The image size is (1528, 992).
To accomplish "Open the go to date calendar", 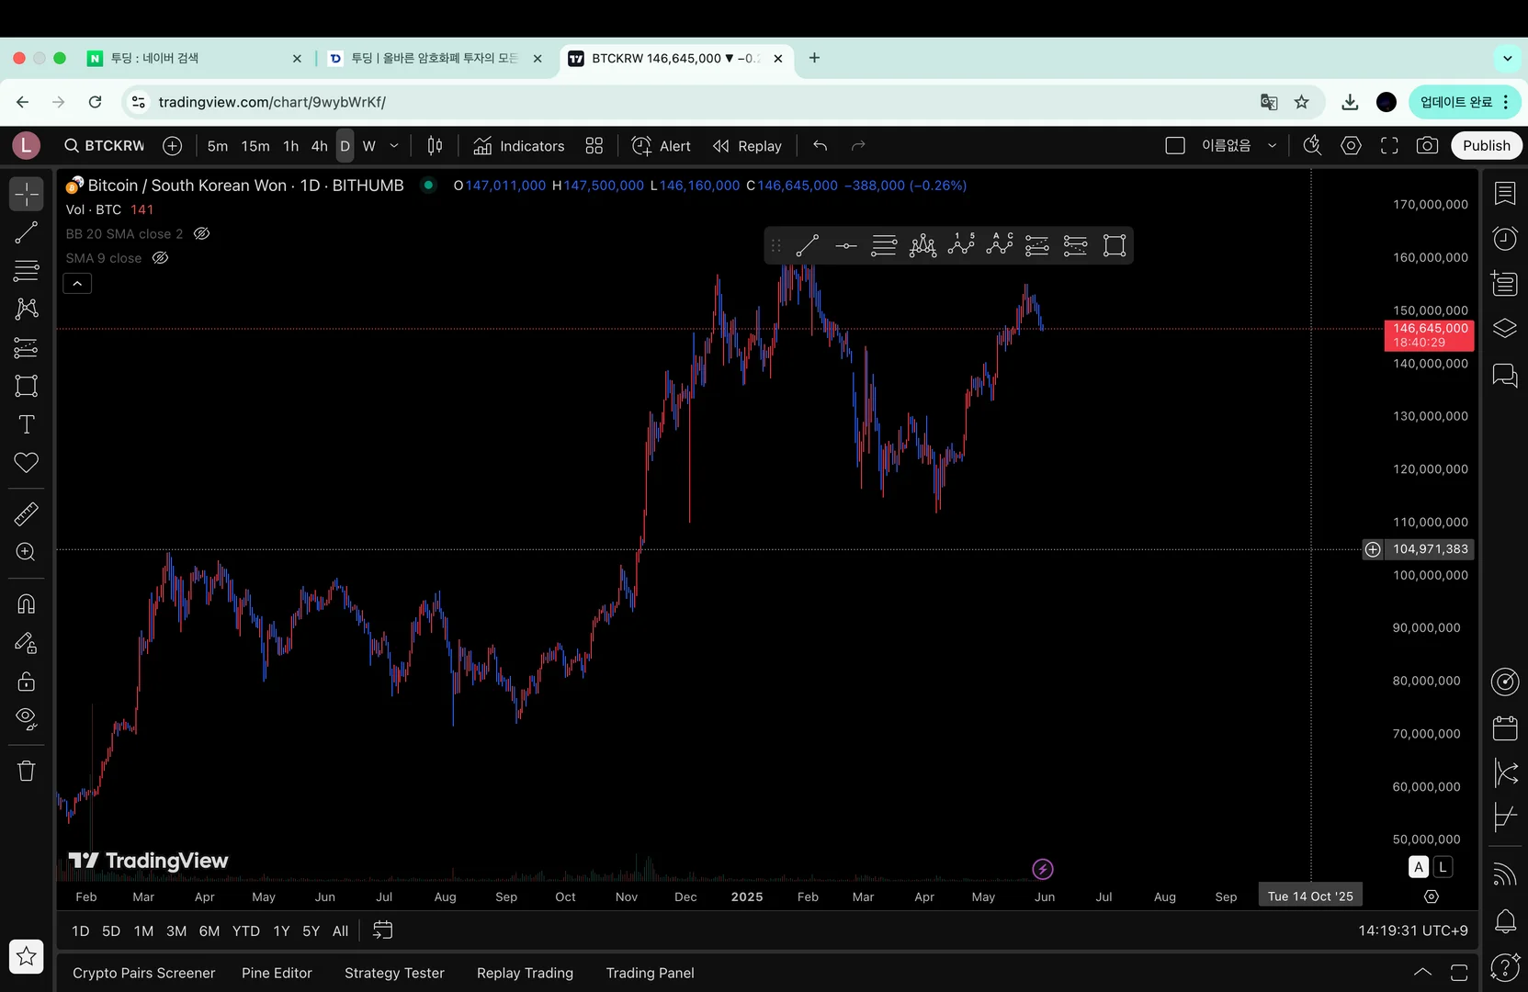I will tap(383, 931).
